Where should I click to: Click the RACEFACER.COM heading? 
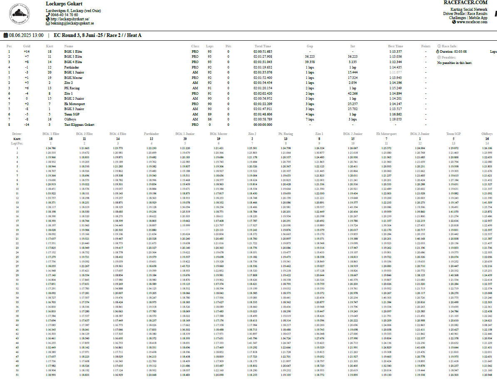465,2
